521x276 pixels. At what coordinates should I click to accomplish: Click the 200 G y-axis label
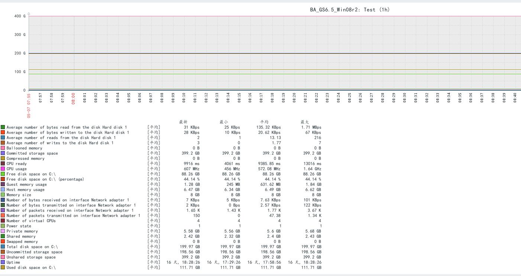20,53
